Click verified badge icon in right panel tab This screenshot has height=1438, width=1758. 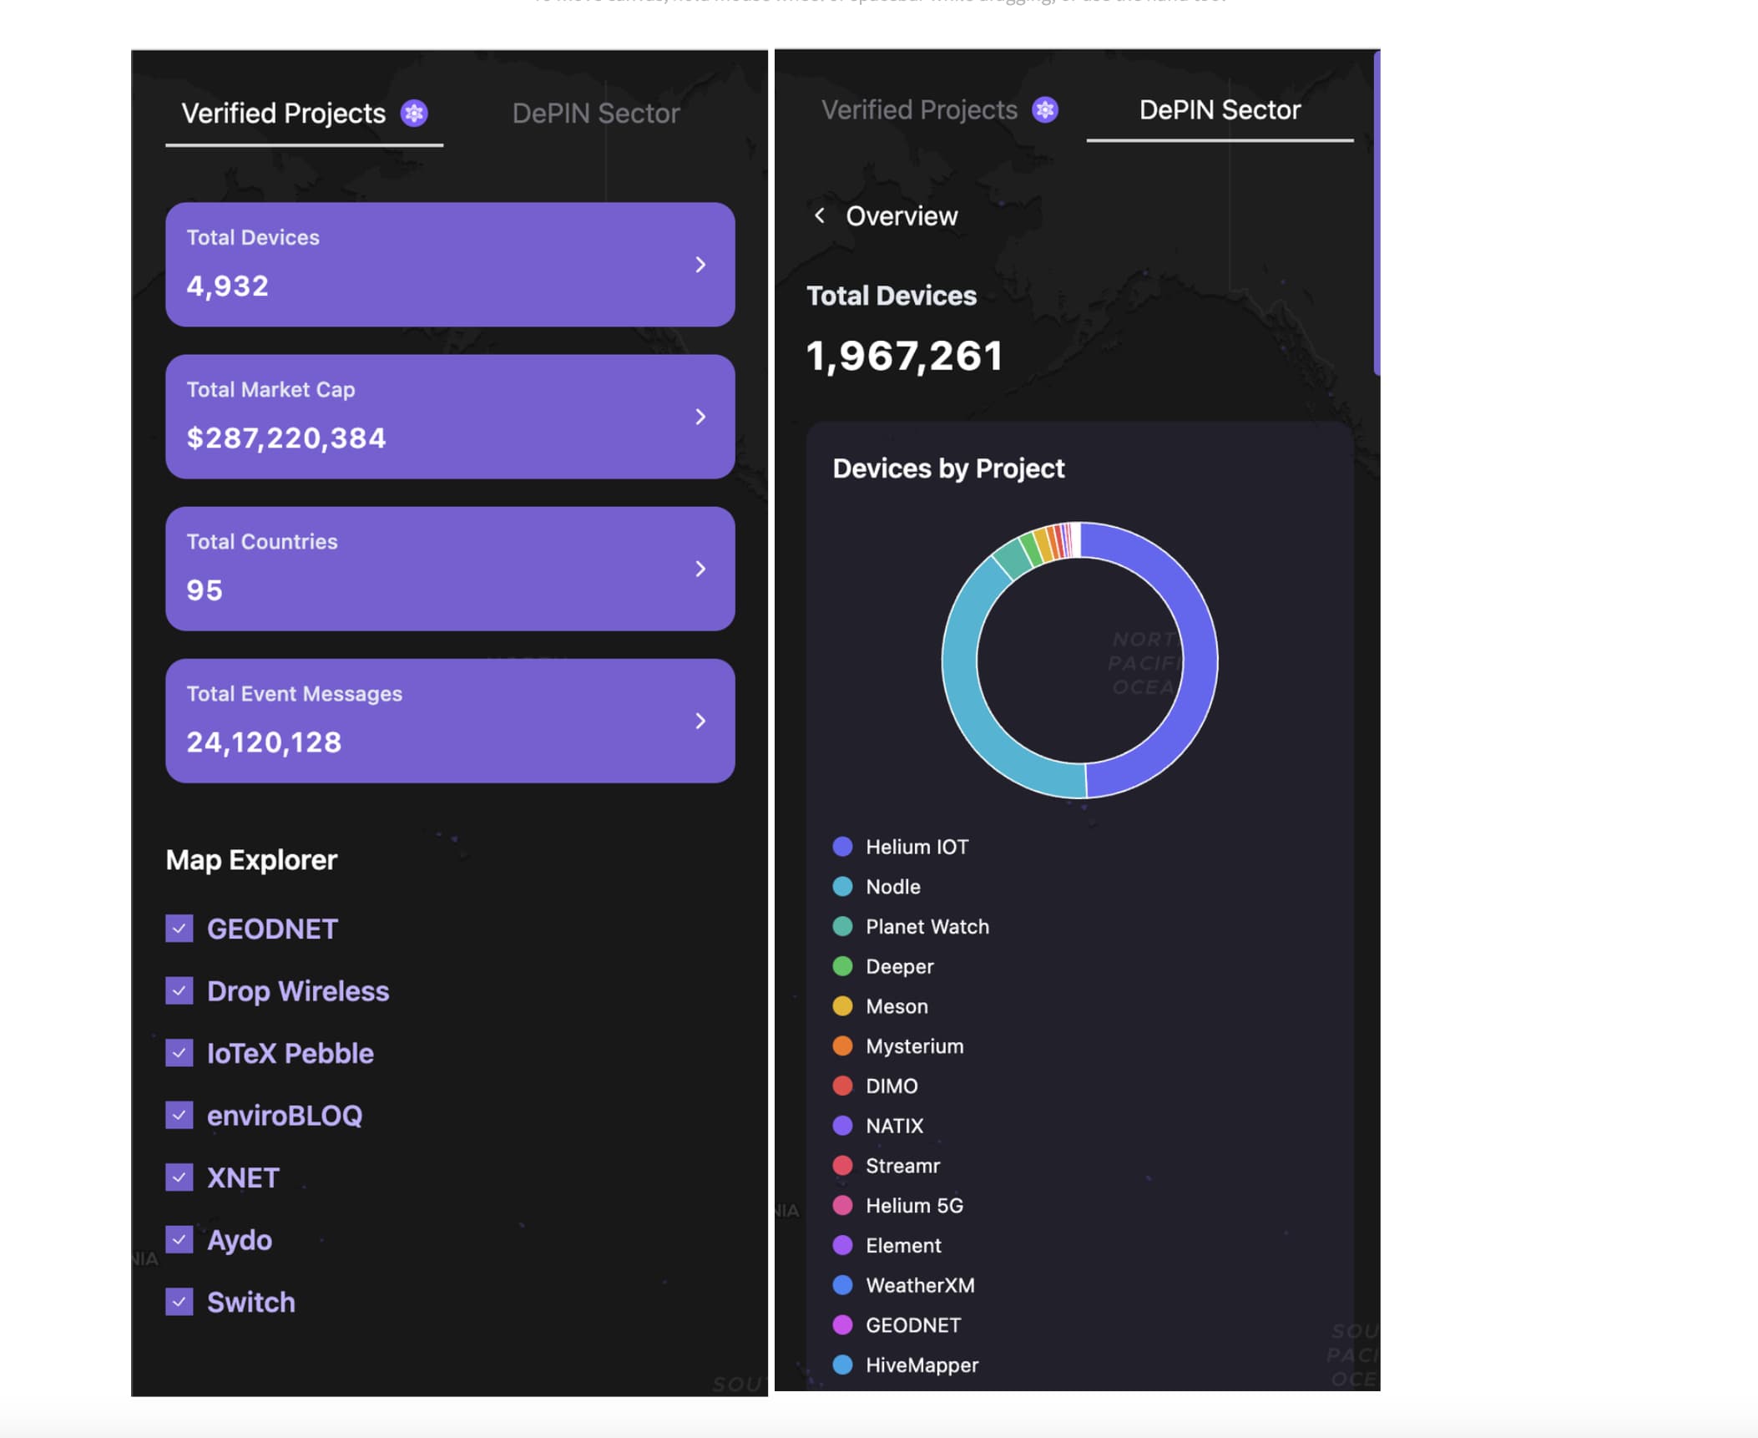pos(1045,109)
